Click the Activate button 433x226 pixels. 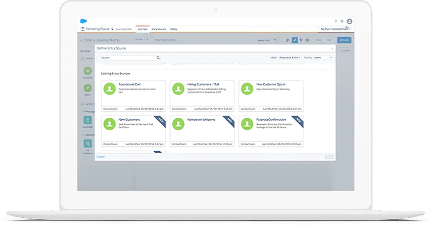[344, 40]
